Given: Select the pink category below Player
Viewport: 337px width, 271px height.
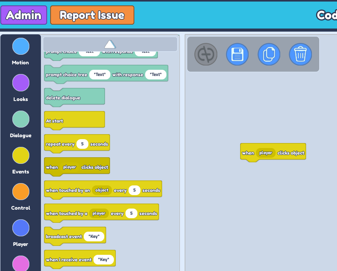Looking at the screenshot, I should click(x=20, y=264).
